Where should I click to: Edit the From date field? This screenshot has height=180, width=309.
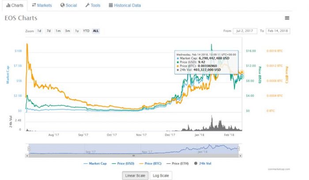click(245, 31)
